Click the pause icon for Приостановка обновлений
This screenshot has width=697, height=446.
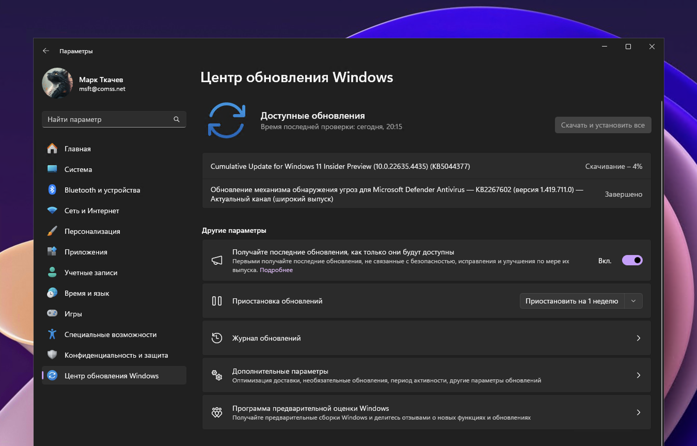(217, 301)
